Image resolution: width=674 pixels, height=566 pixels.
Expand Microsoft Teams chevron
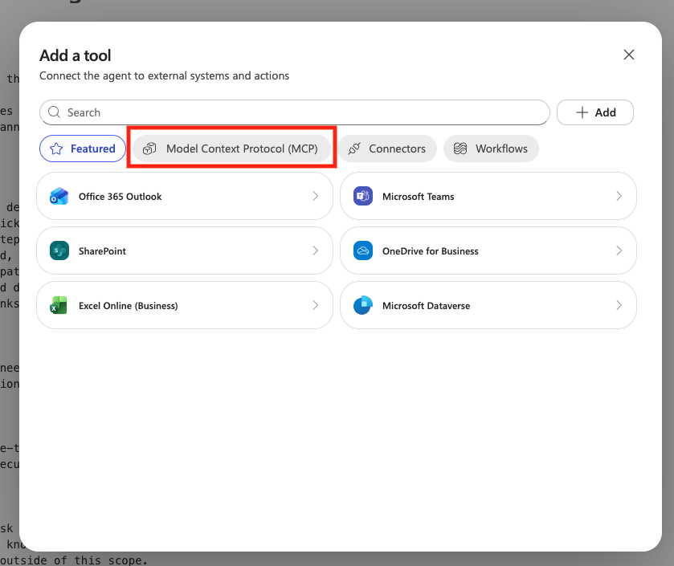click(x=619, y=196)
